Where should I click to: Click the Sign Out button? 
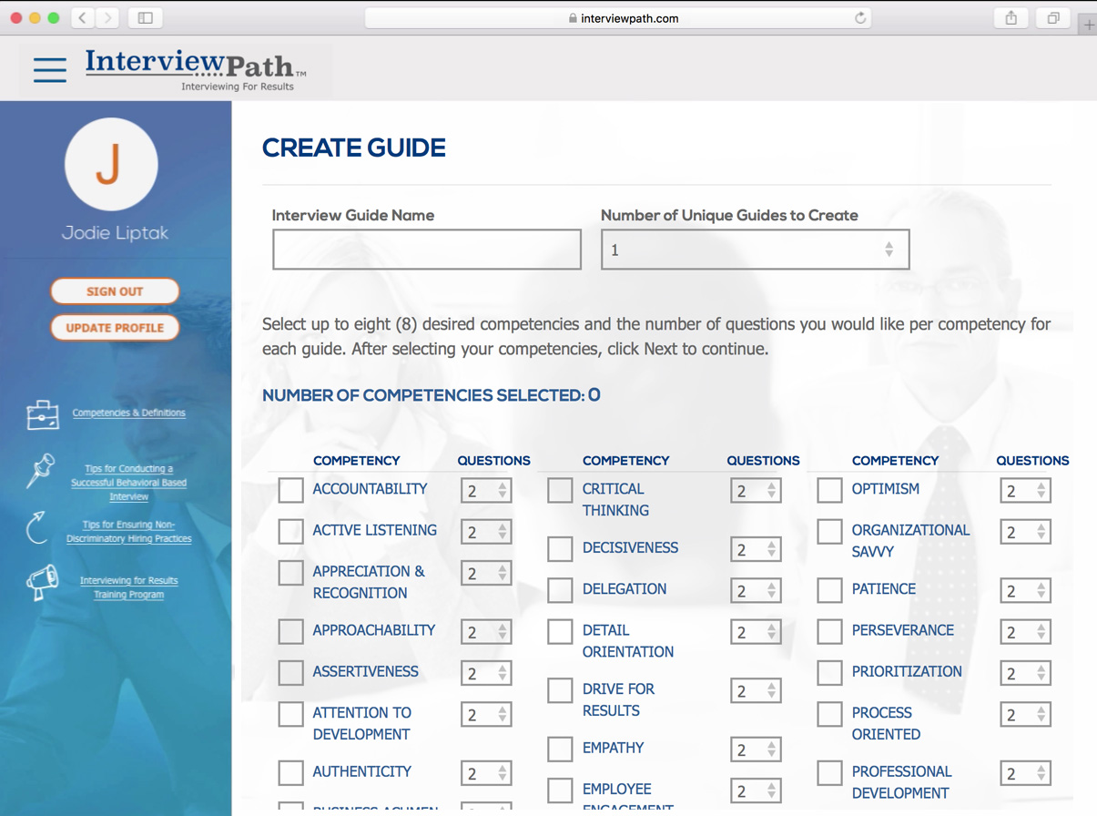(115, 291)
